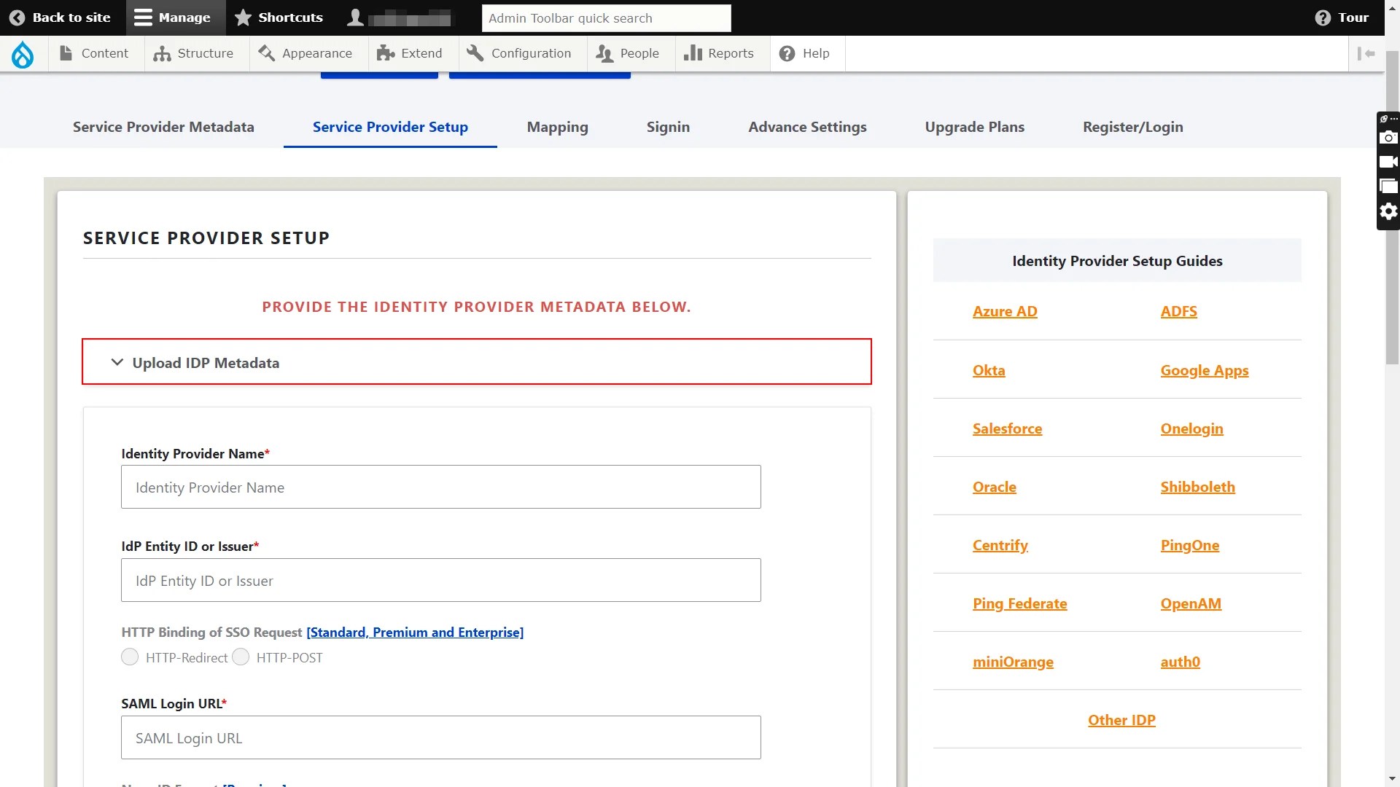1400x787 pixels.
Task: Open the People menu icon
Action: [605, 52]
